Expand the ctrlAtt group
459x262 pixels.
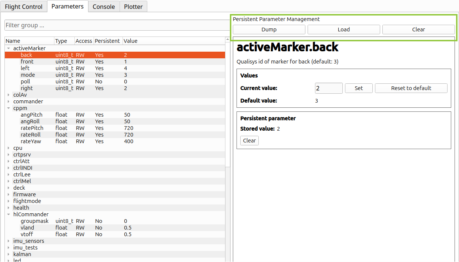coord(9,161)
